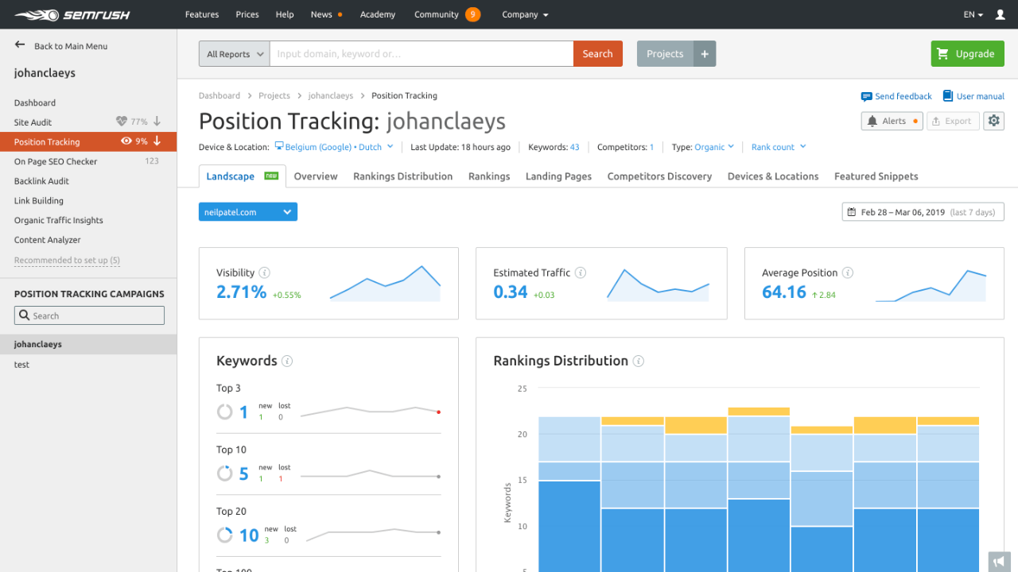
Task: Click the back arrow to Main Menu
Action: tap(20, 45)
